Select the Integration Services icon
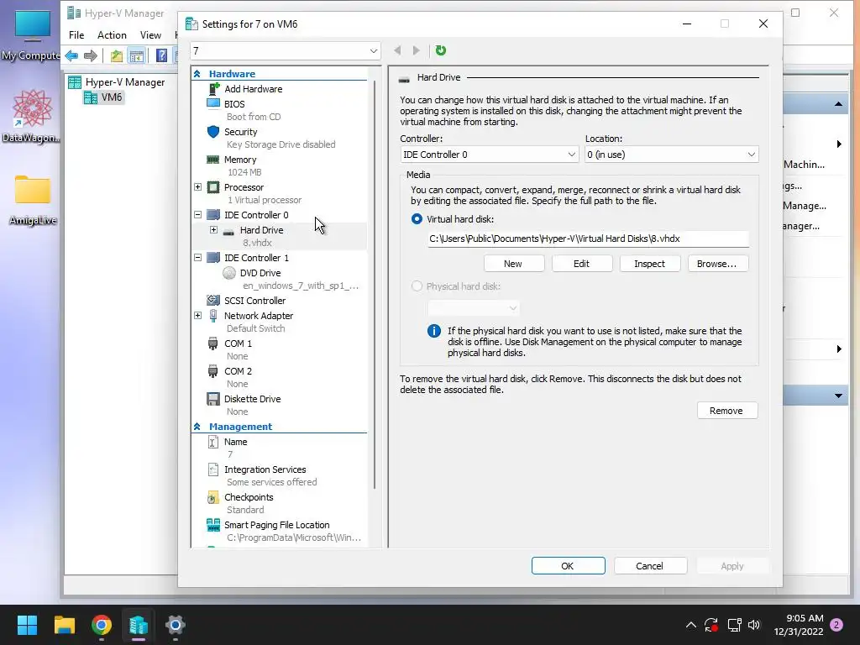Viewport: 860px width, 645px height. 213,469
